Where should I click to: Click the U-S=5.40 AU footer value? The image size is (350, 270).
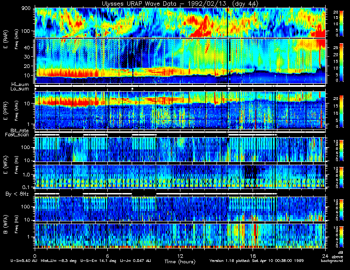24,261
